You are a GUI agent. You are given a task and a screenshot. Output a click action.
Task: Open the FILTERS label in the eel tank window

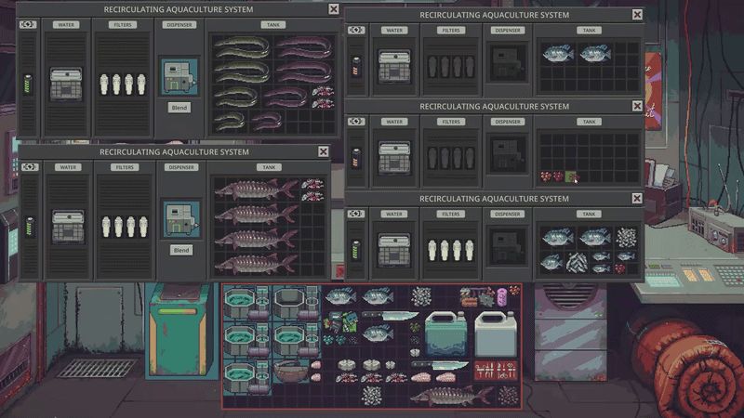point(123,25)
